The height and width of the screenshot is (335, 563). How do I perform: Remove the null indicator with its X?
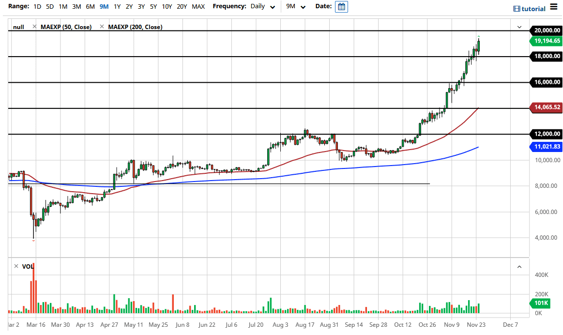[33, 27]
